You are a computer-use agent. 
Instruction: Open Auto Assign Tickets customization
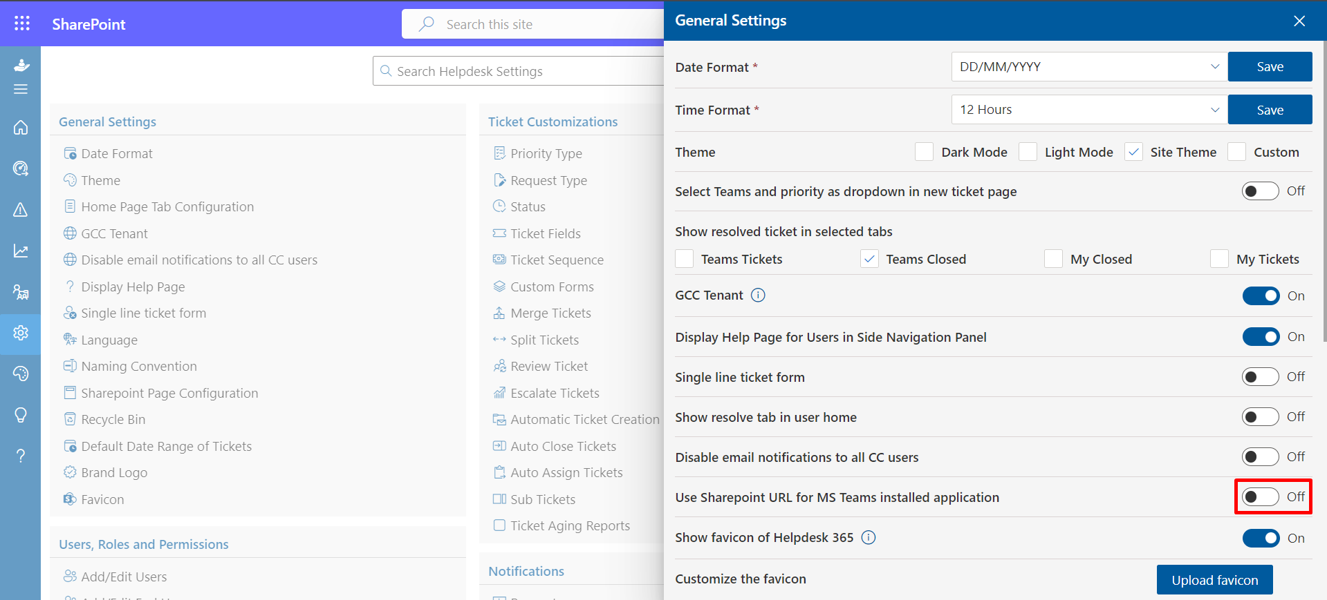tap(557, 472)
